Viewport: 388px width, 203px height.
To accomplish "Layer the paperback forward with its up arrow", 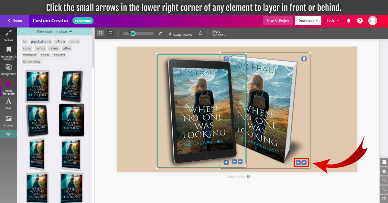I will pyautogui.click(x=298, y=163).
